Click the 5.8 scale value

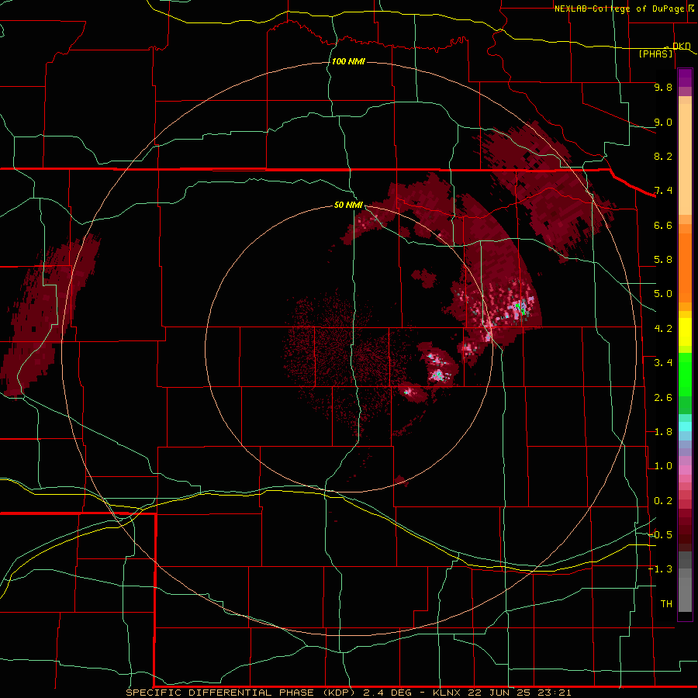(x=663, y=260)
